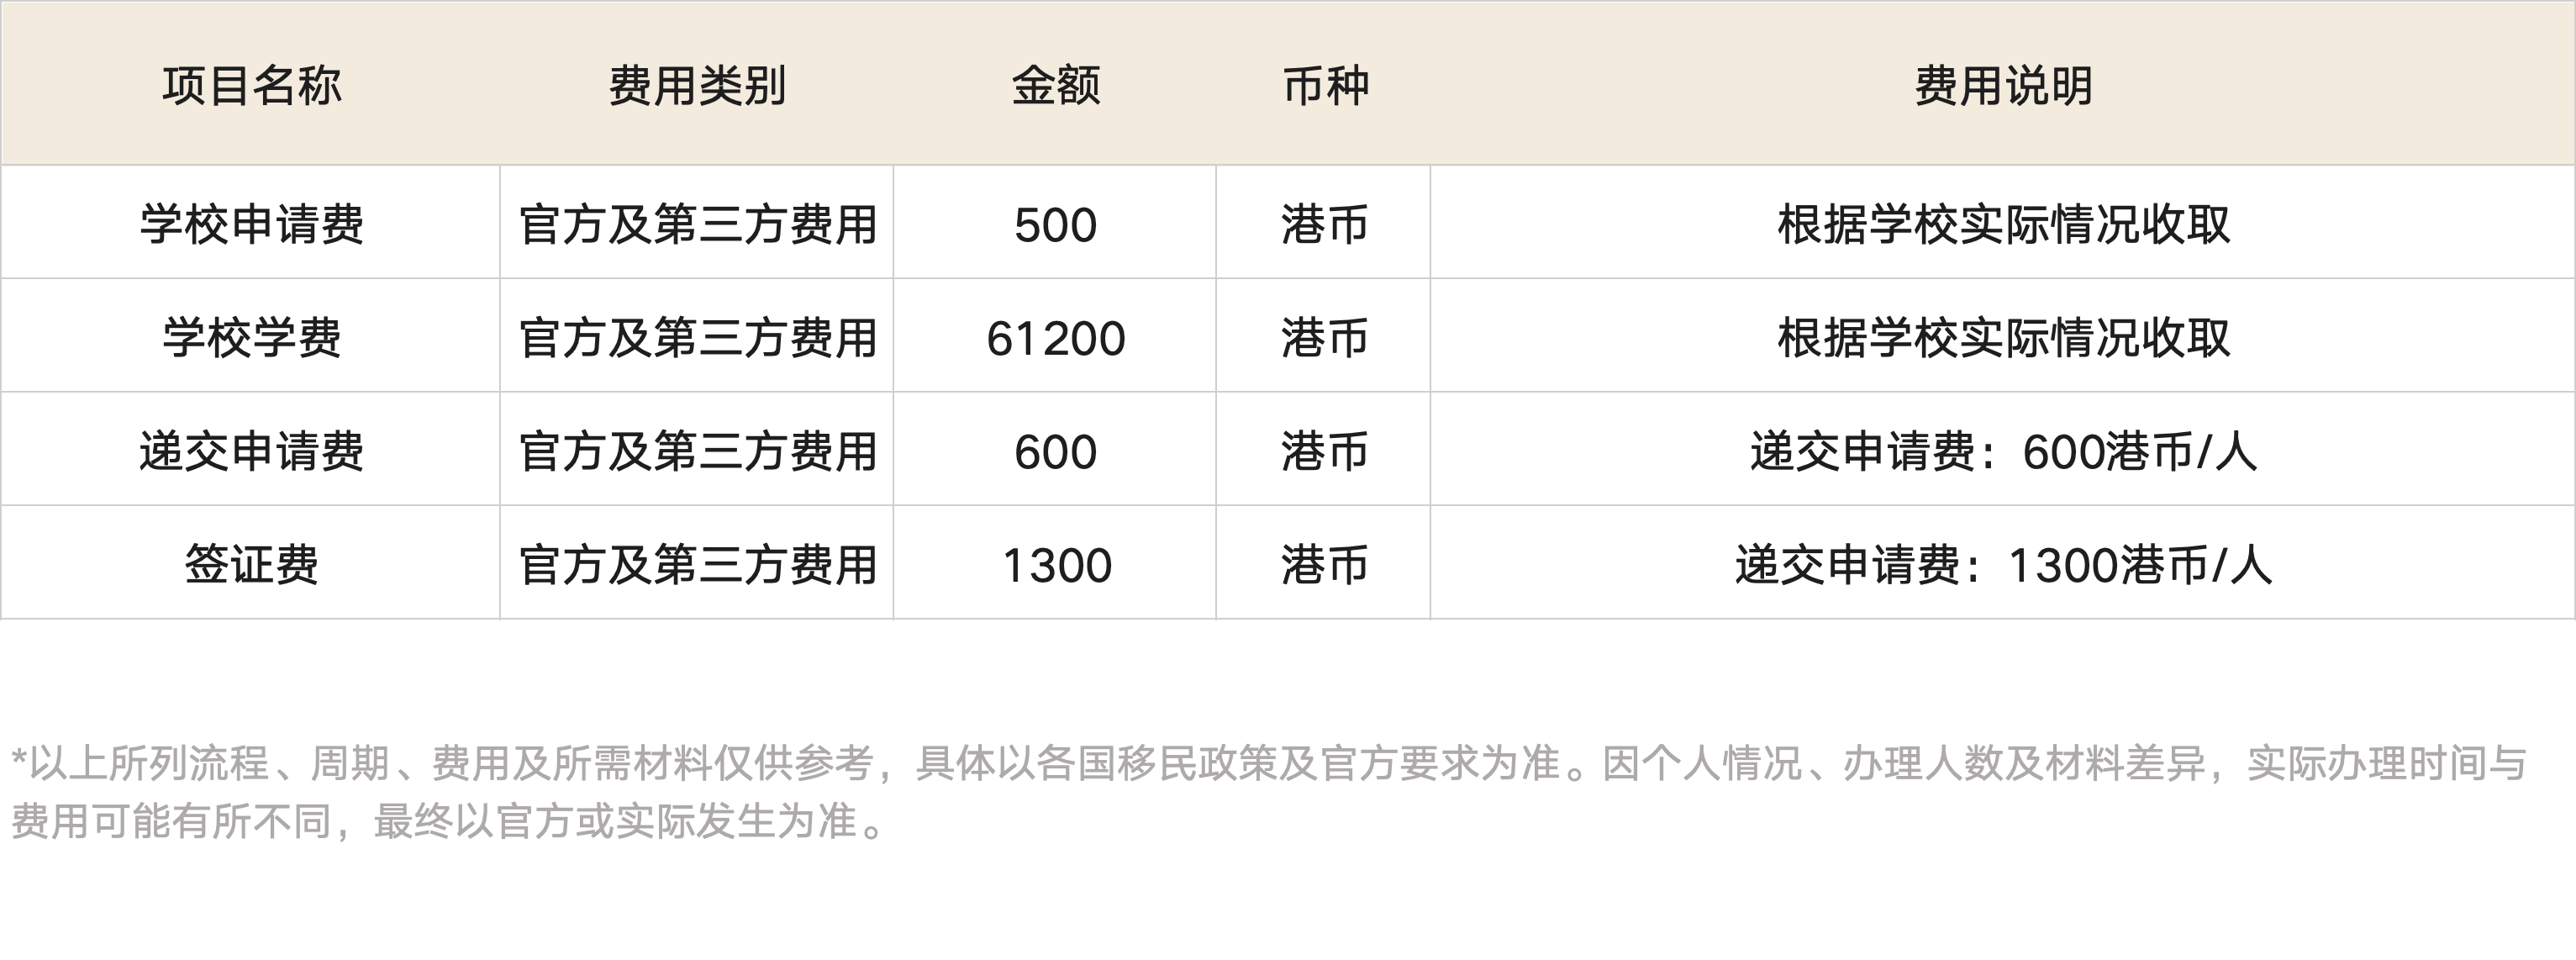
Task: Select the 费用说明 column header
Action: 2003,85
